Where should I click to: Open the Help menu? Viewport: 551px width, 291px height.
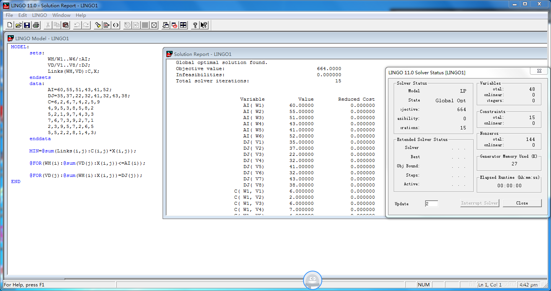[x=81, y=15]
